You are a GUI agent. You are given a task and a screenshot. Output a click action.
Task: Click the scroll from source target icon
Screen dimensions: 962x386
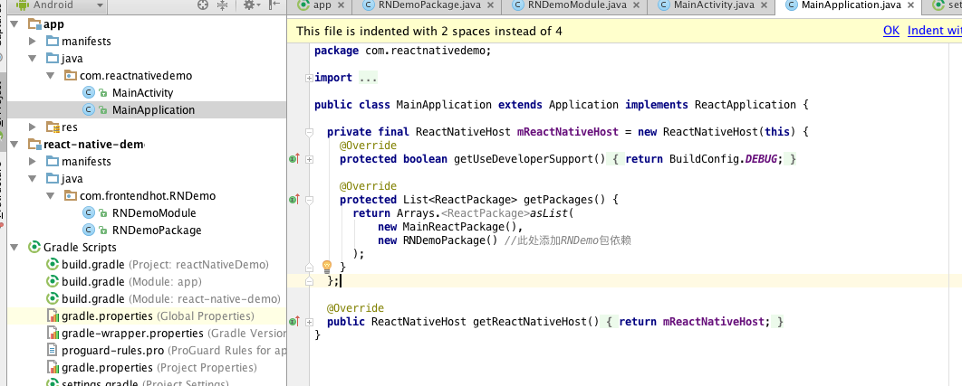click(203, 5)
